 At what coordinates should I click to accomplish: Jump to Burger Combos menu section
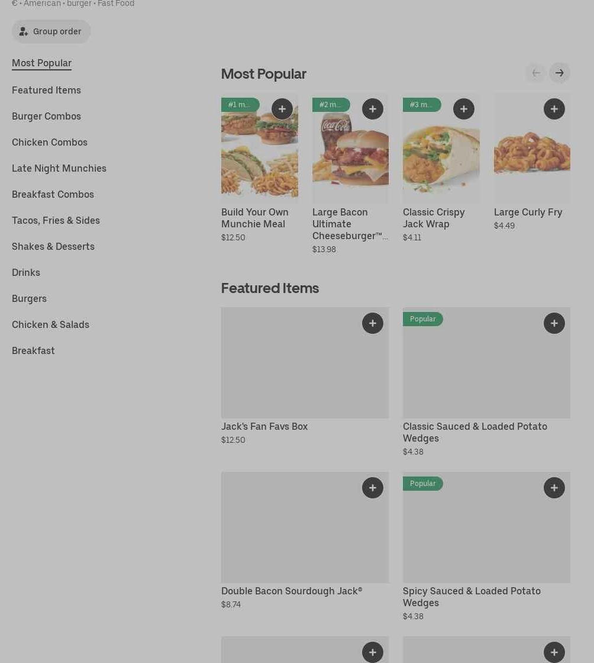coord(46,116)
